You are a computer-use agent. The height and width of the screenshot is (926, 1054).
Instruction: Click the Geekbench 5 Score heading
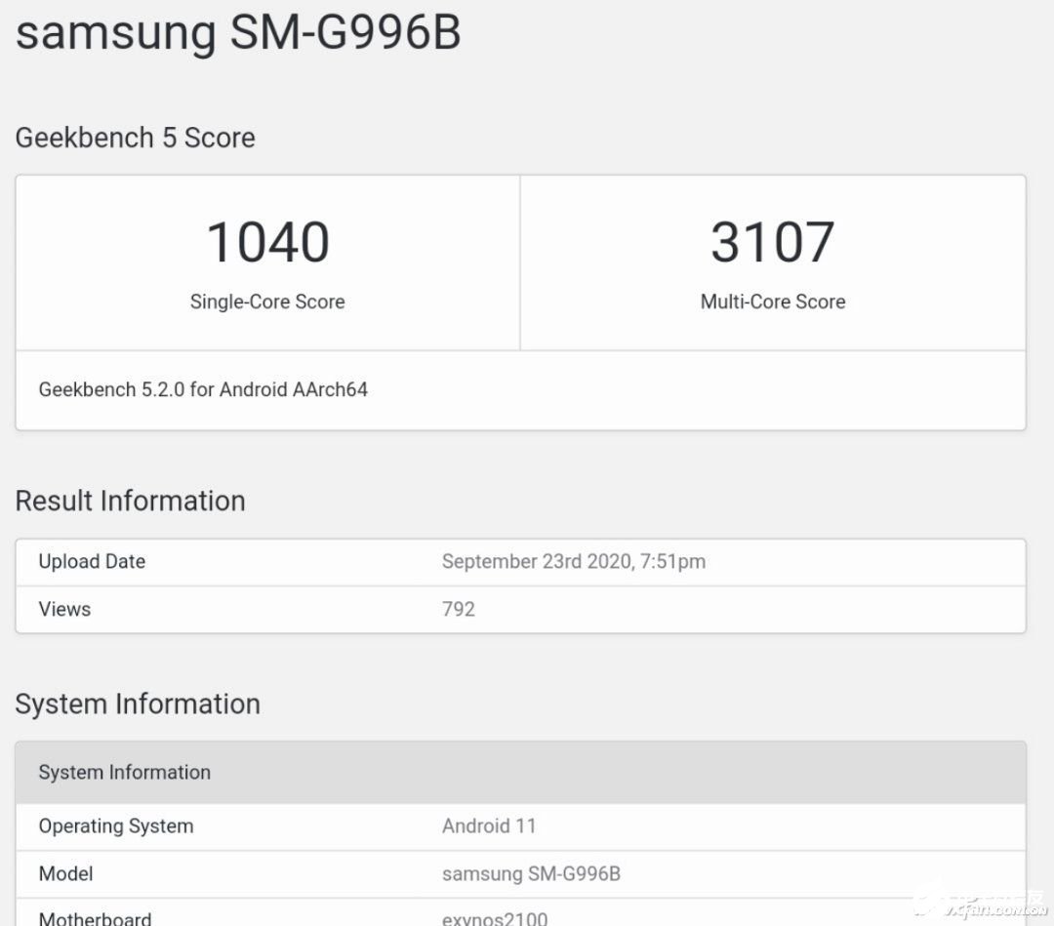(135, 138)
